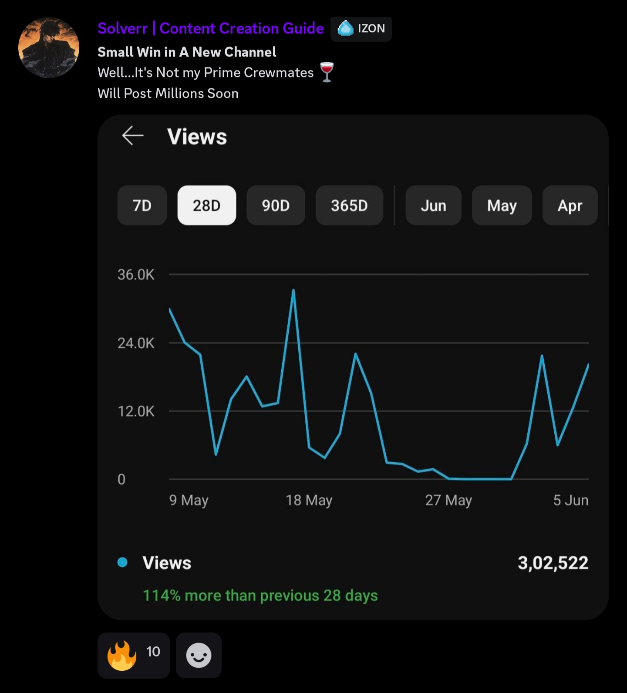Screen dimensions: 627x693
Task: Click the back arrow next to Views
Action: [133, 136]
